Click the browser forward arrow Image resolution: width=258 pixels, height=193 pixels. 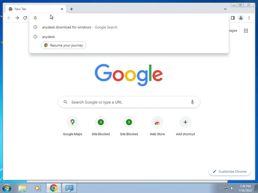pos(17,18)
